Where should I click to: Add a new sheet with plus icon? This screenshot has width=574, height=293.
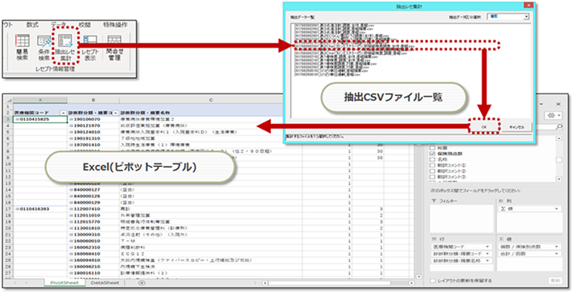pyautogui.click(x=142, y=282)
